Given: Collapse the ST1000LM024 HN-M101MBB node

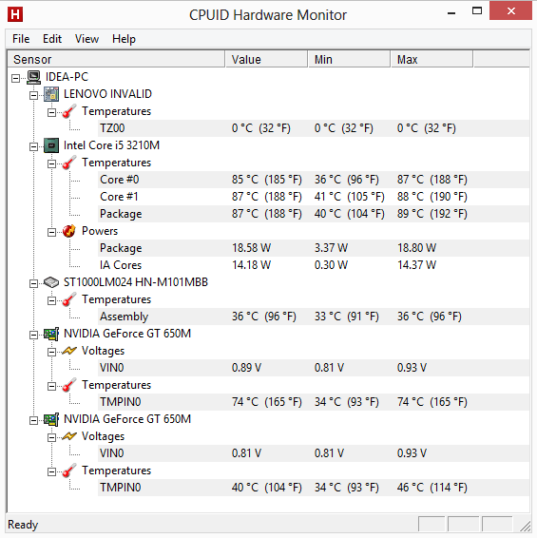Looking at the screenshot, I should 33,283.
